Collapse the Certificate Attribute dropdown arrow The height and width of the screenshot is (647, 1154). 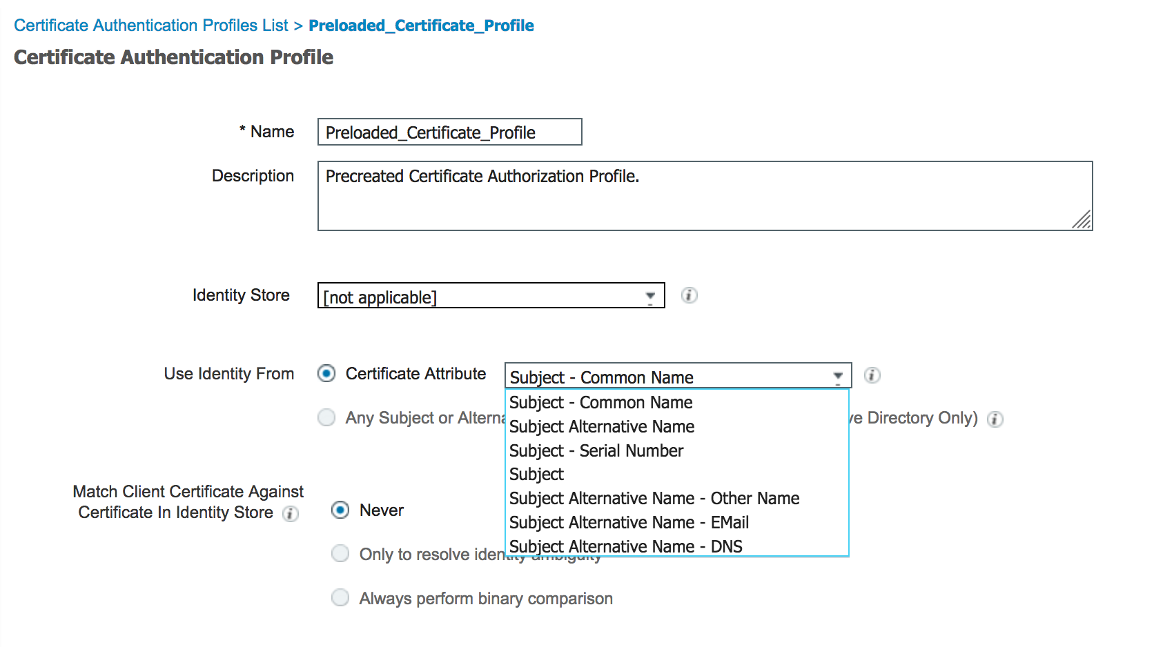(837, 377)
